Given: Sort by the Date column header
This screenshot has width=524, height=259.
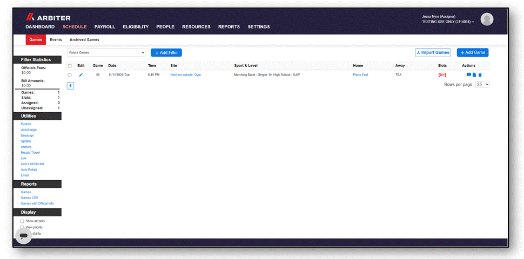Looking at the screenshot, I should point(112,66).
